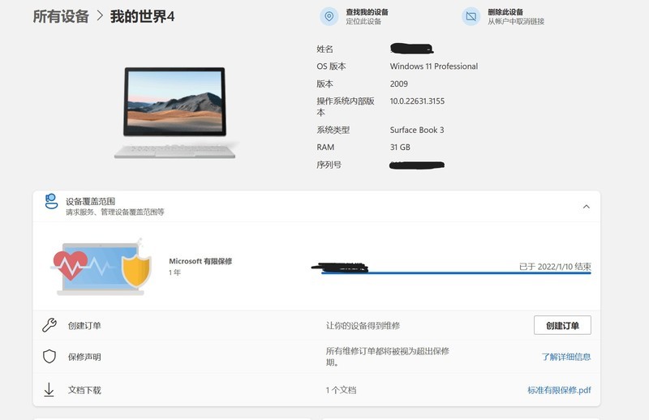649x420 pixels.
Task: Select Surface Book 3 system type
Action: tap(417, 130)
